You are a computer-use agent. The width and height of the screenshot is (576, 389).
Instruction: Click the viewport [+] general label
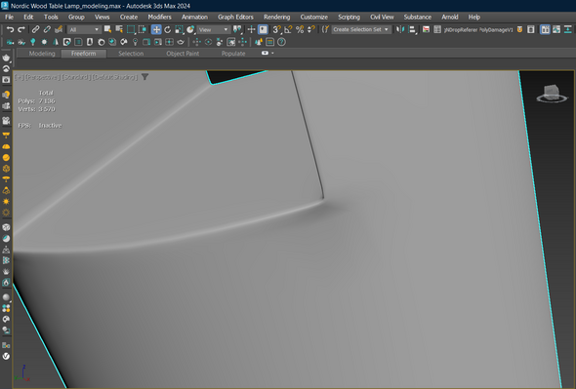19,77
